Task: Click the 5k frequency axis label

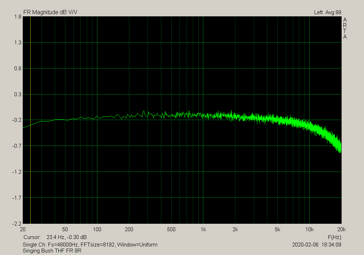Action: [x=277, y=229]
